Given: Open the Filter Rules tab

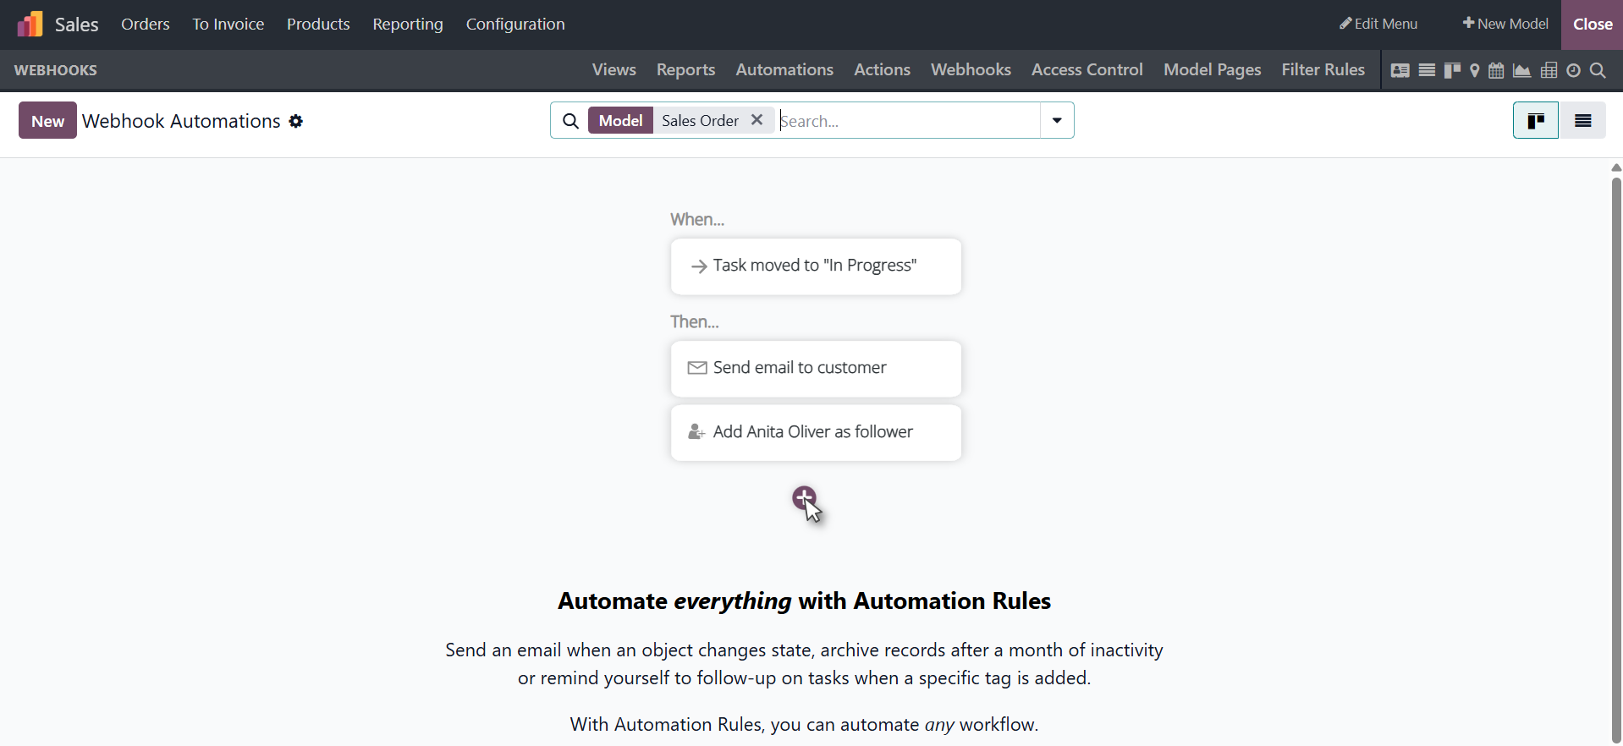Looking at the screenshot, I should click(1323, 70).
